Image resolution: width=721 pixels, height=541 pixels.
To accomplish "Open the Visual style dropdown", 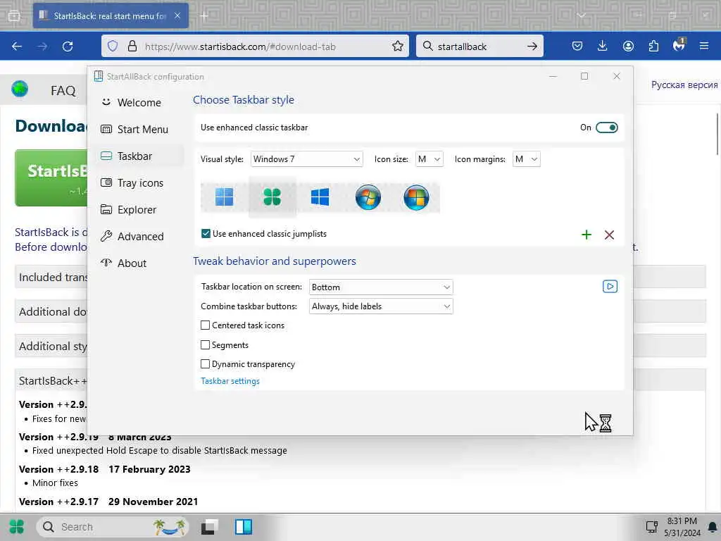I will pos(307,159).
